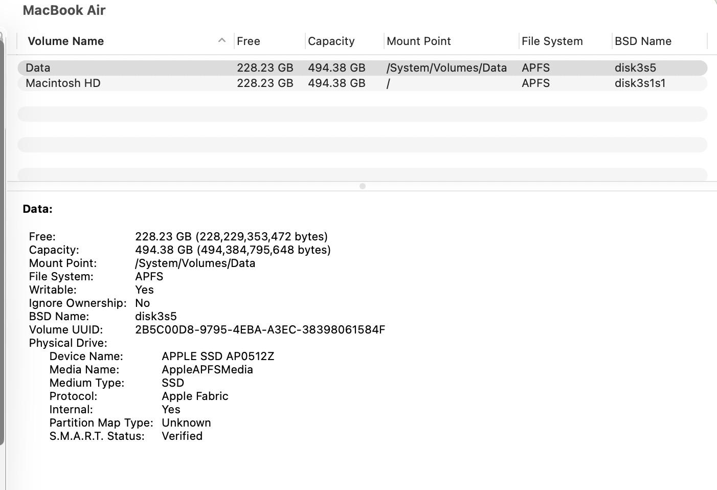
Task: Click the sort chevron in Volume Name header
Action: 222,40
